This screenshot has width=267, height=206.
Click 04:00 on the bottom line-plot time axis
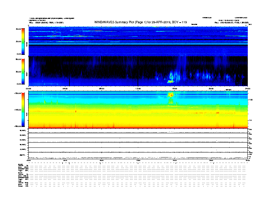65,161
